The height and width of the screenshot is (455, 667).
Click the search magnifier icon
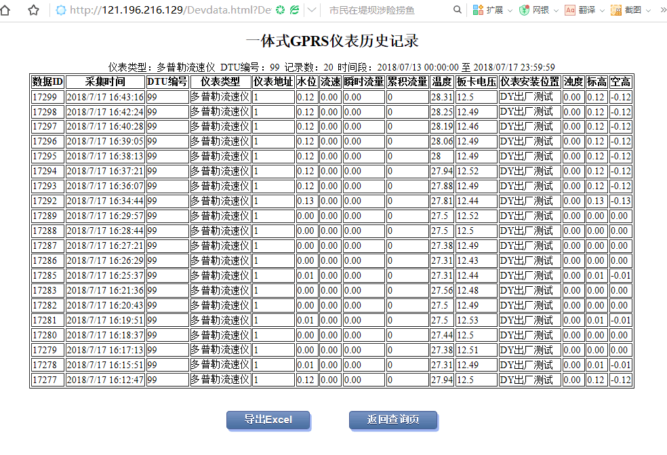tap(458, 10)
